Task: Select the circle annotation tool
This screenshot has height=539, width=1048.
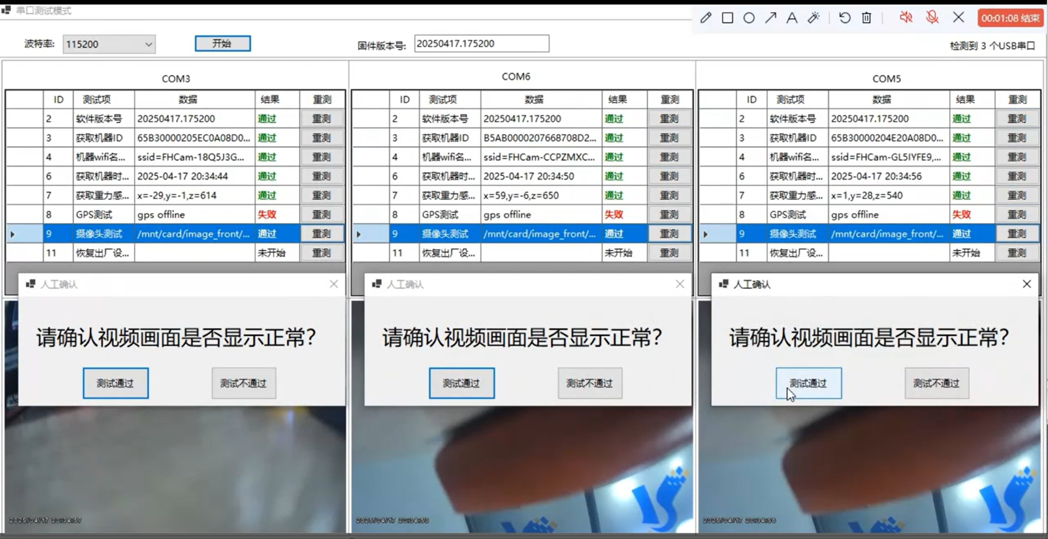Action: tap(749, 18)
